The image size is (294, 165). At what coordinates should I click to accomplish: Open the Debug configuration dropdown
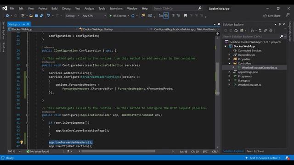click(x=73, y=16)
